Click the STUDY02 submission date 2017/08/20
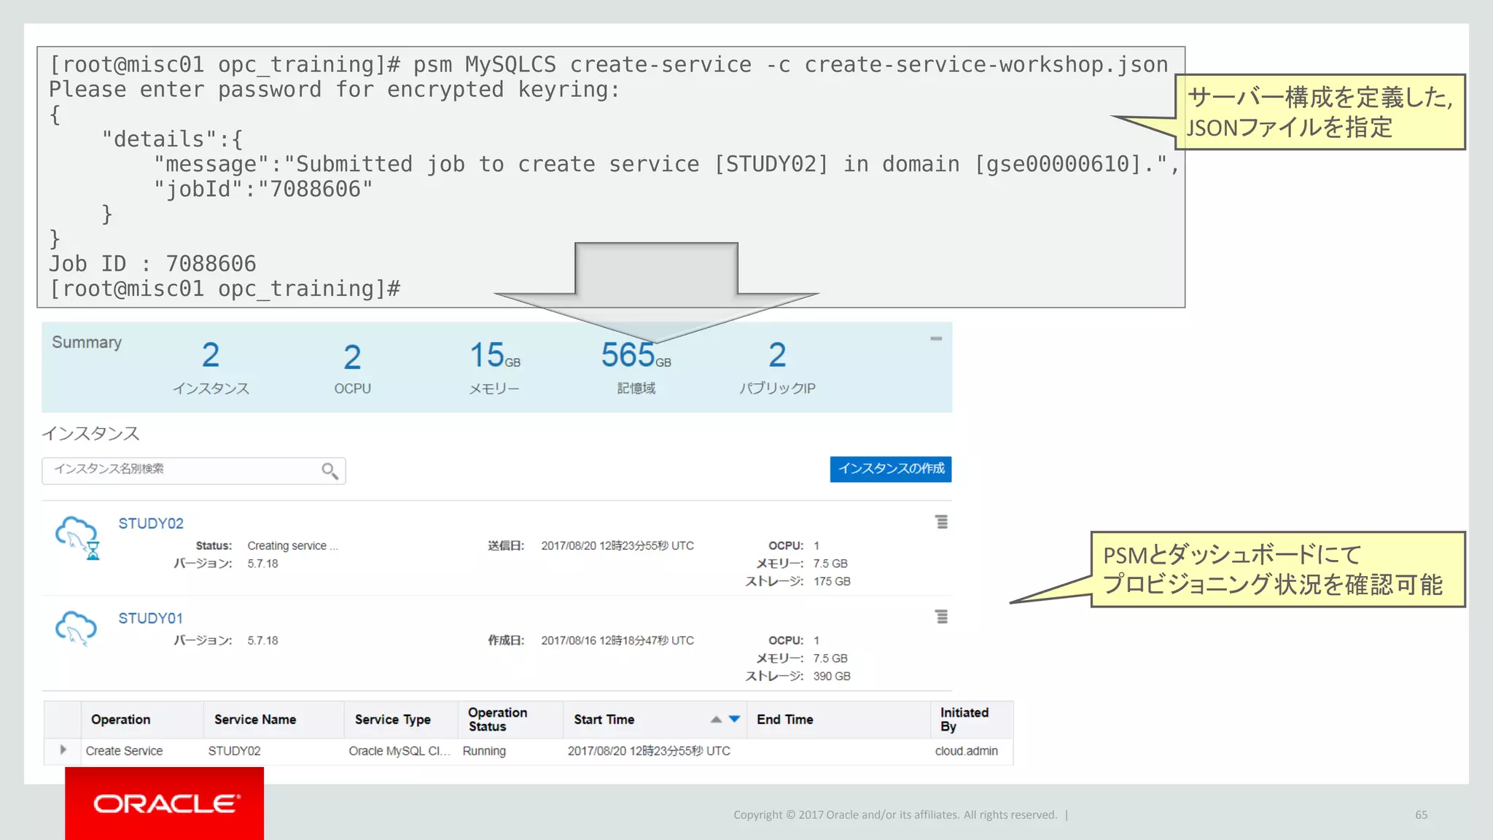The width and height of the screenshot is (1493, 840). [617, 546]
